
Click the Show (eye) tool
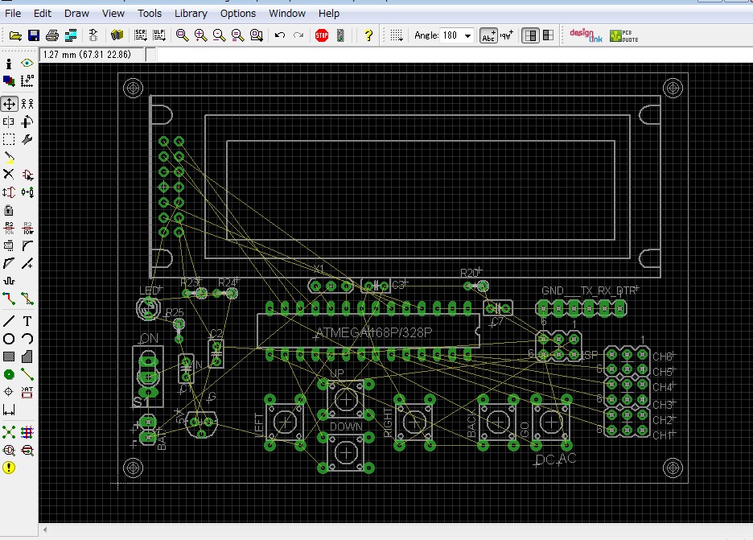click(27, 63)
